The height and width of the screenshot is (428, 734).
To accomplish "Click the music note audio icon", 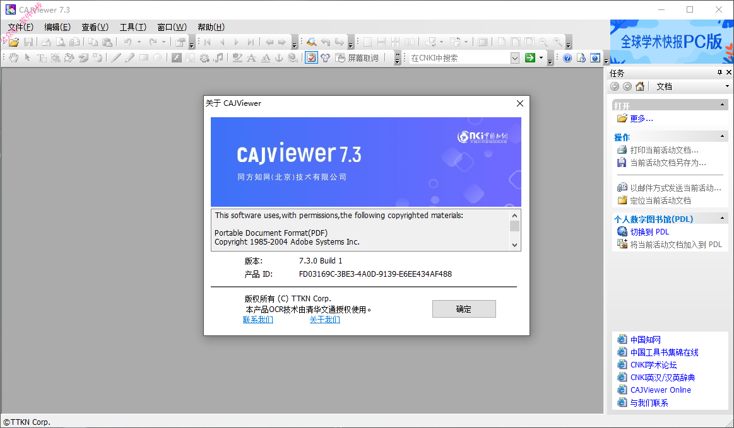I will [x=218, y=57].
